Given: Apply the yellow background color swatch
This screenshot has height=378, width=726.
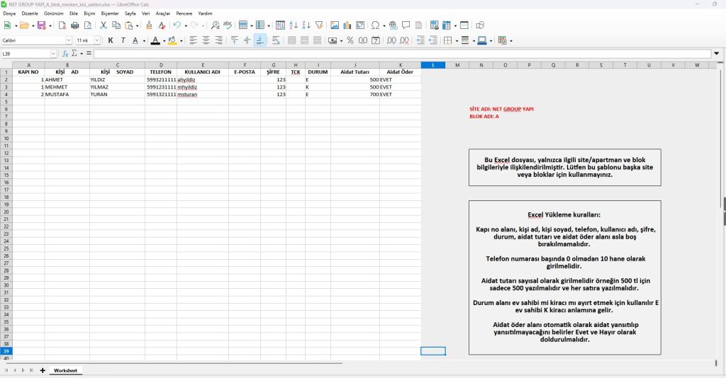Looking at the screenshot, I should [x=172, y=40].
